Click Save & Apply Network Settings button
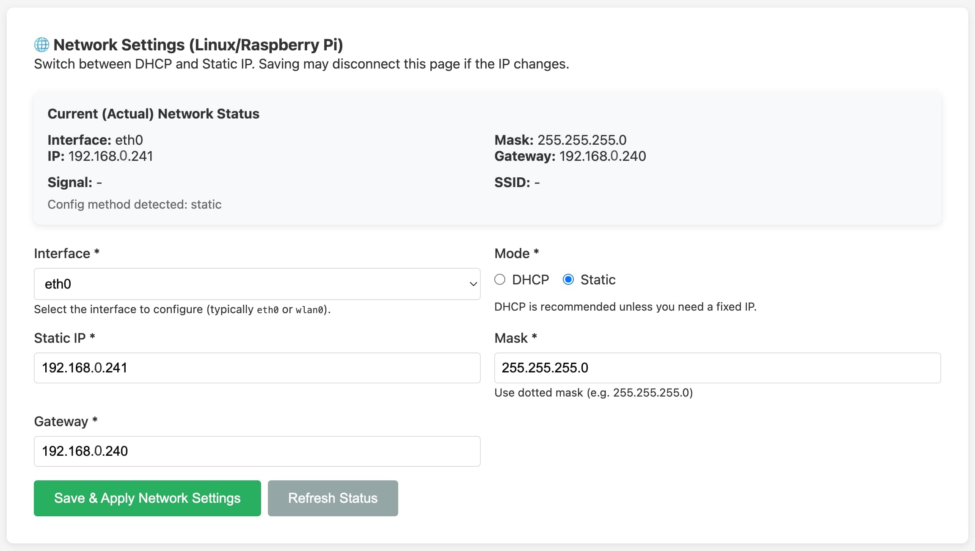The height and width of the screenshot is (551, 975). coord(147,498)
